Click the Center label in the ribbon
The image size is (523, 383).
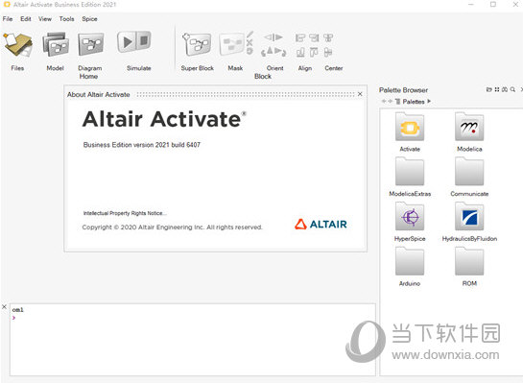click(x=334, y=68)
